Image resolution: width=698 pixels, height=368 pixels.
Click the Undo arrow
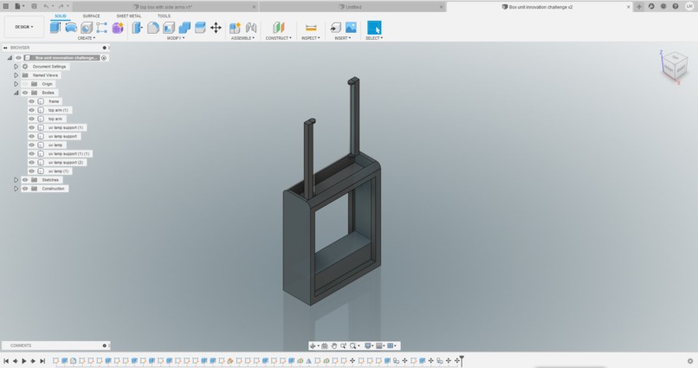tap(46, 6)
